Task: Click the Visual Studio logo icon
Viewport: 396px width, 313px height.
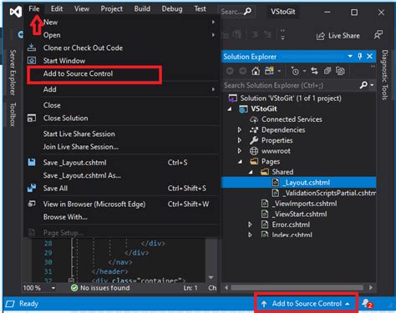Action: tap(16, 12)
